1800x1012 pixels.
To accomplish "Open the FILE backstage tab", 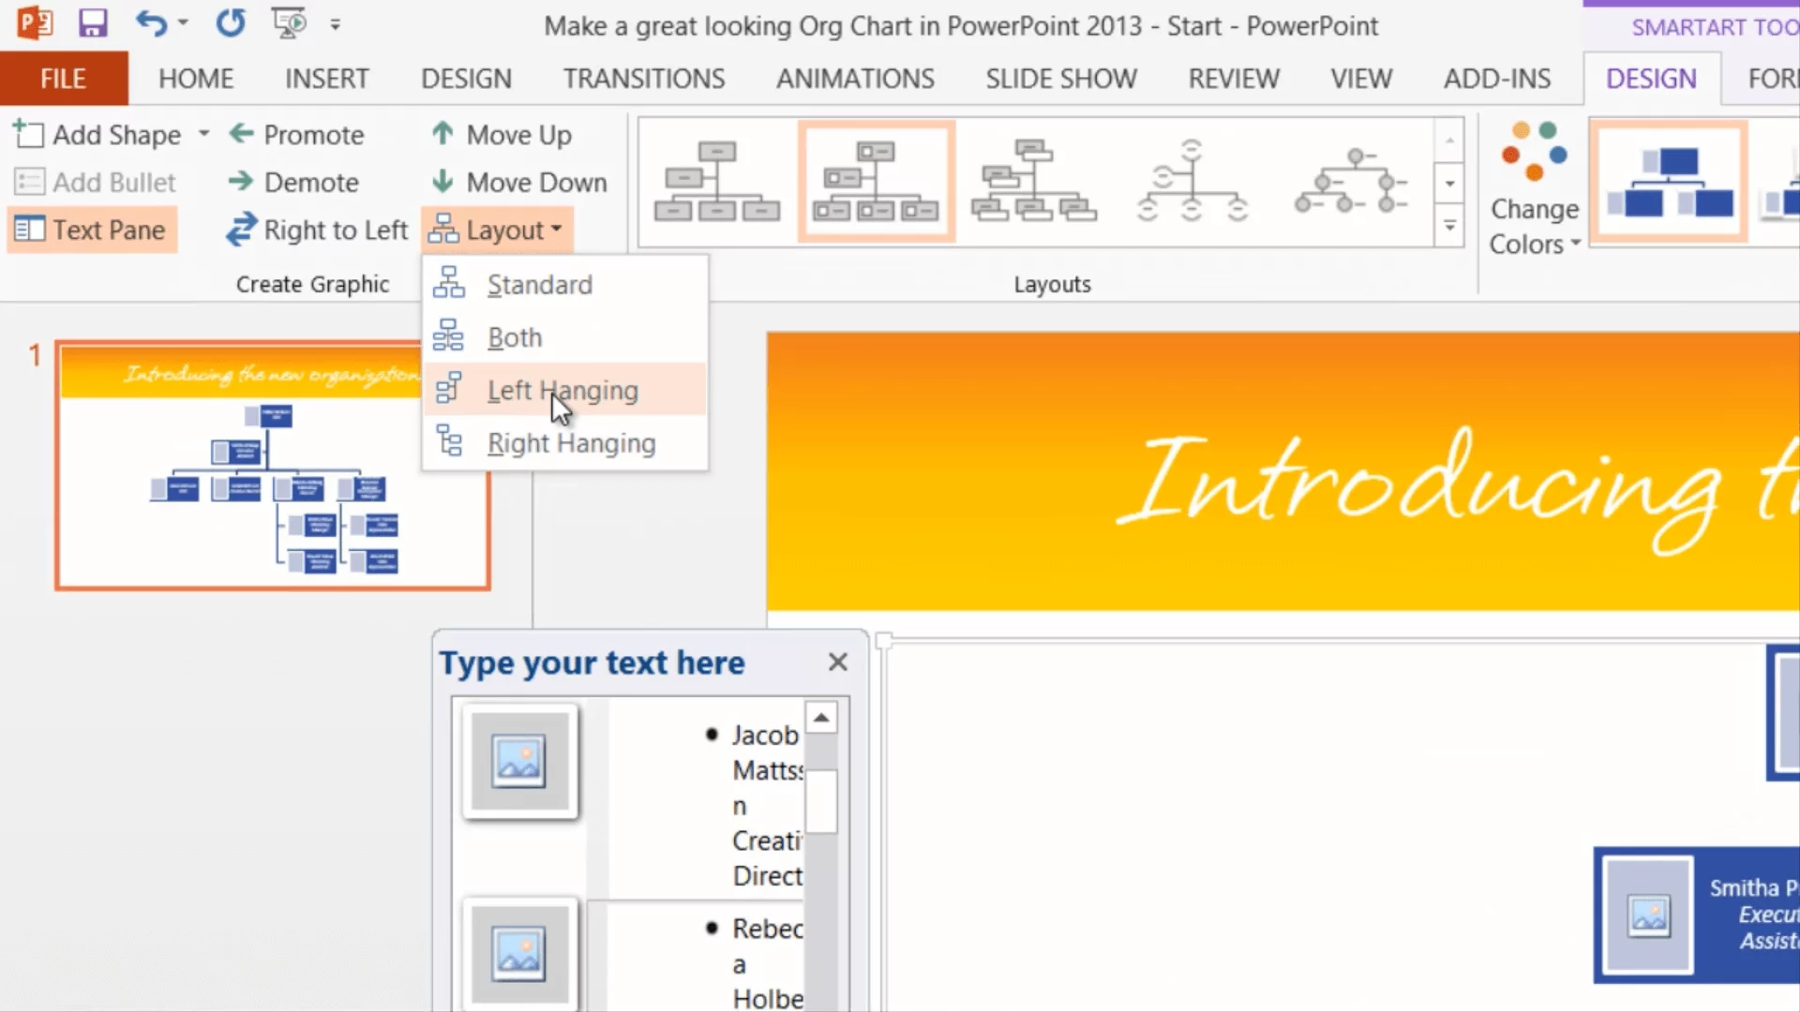I will (63, 79).
